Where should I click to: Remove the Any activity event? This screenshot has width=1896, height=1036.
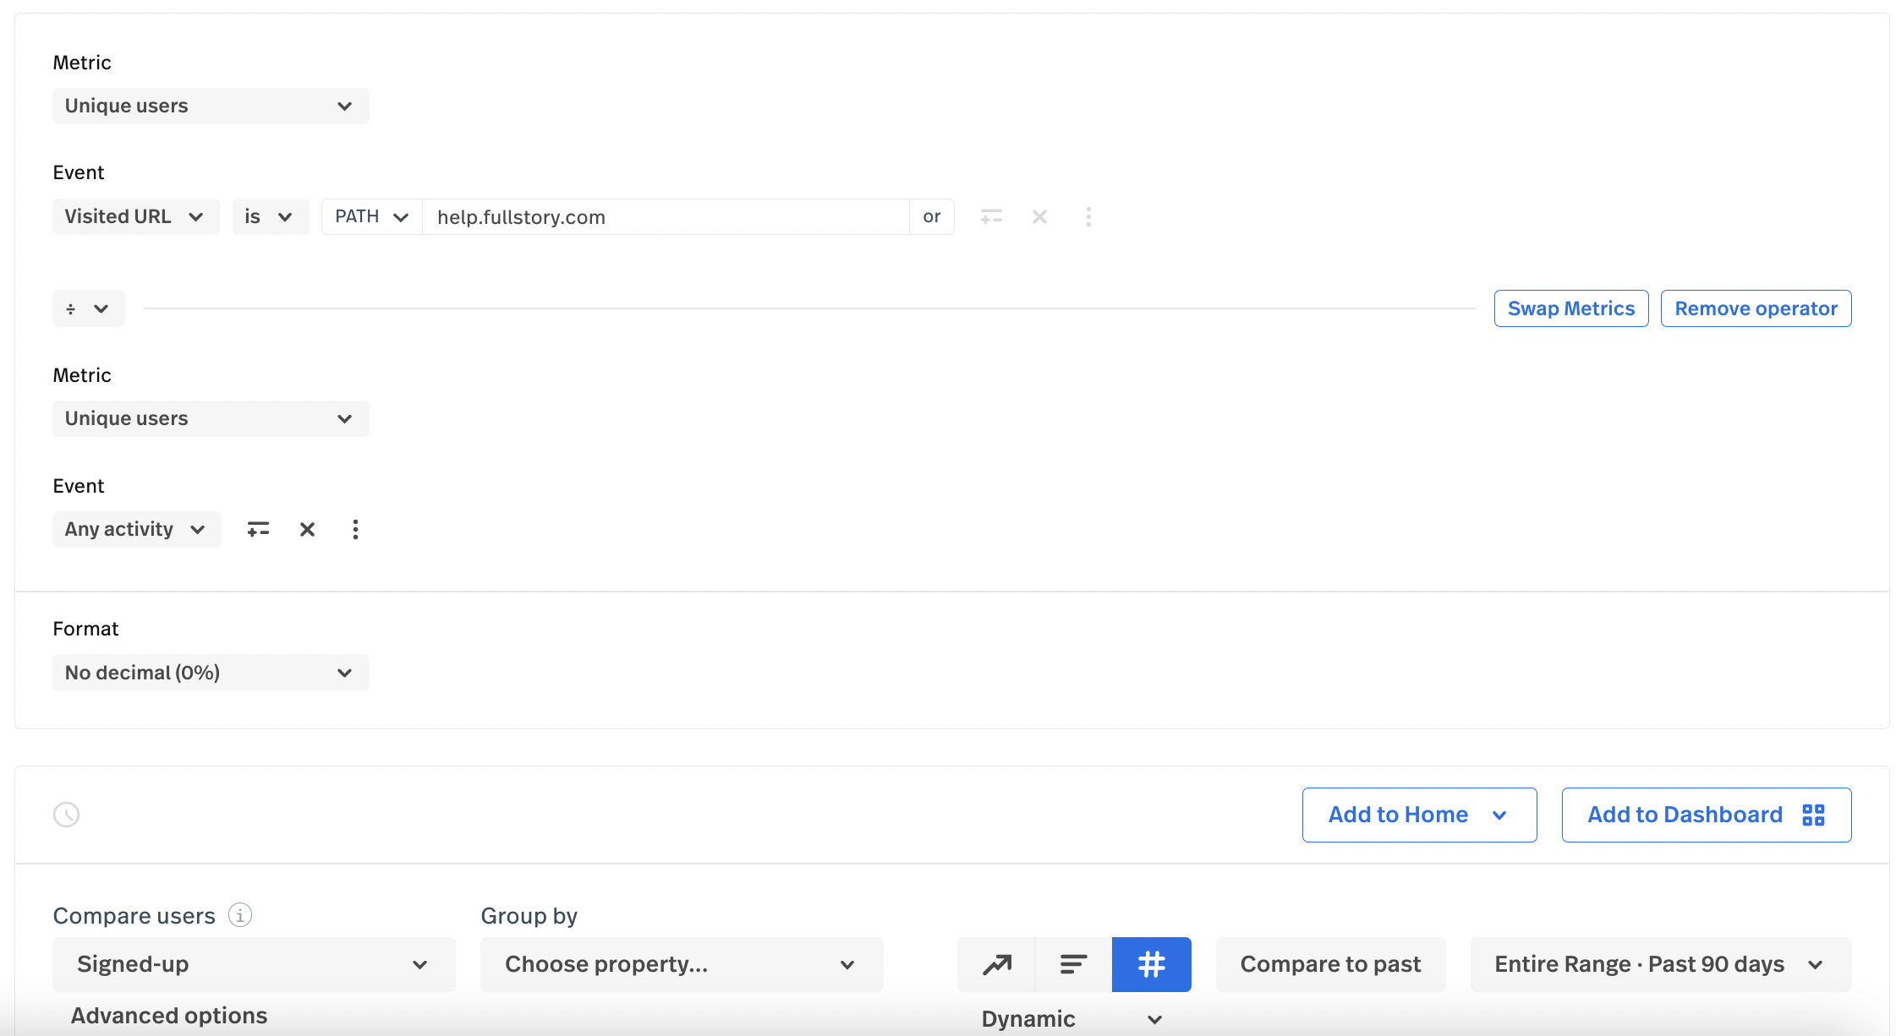307,529
